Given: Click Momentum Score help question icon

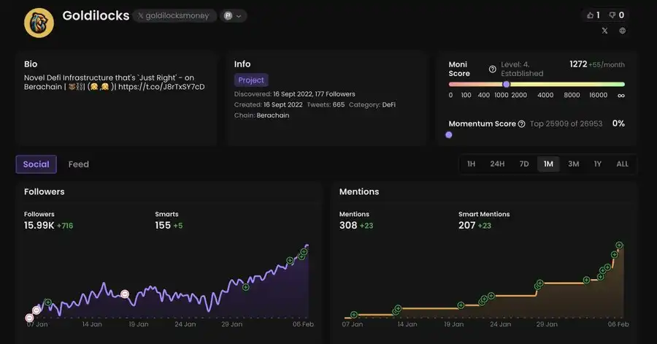Looking at the screenshot, I should coord(521,124).
